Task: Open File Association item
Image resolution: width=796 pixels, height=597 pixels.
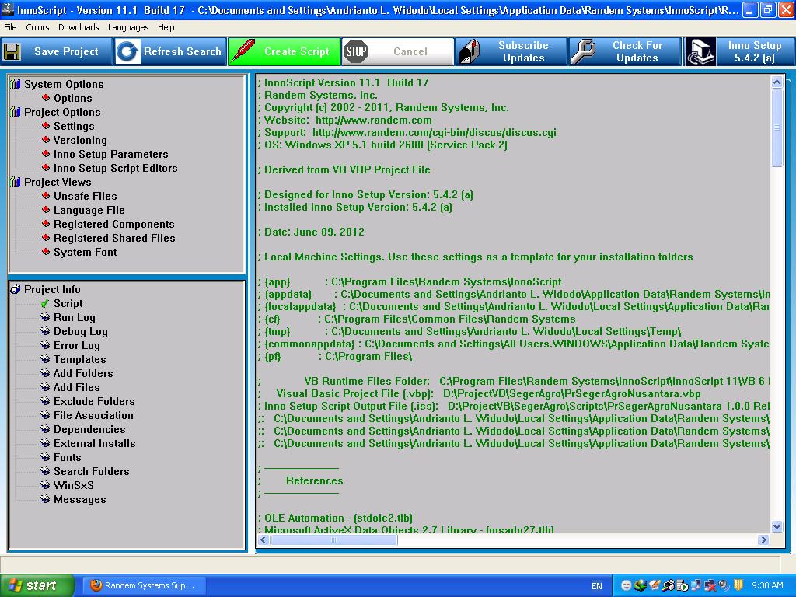Action: tap(94, 415)
